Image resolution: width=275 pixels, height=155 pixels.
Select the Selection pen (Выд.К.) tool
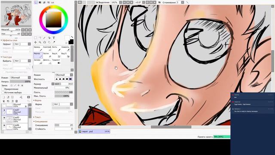coord(56,55)
